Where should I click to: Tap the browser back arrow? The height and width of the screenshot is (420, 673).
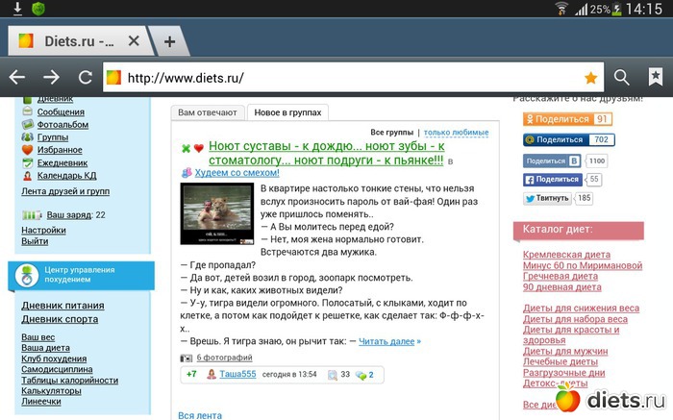tap(16, 78)
